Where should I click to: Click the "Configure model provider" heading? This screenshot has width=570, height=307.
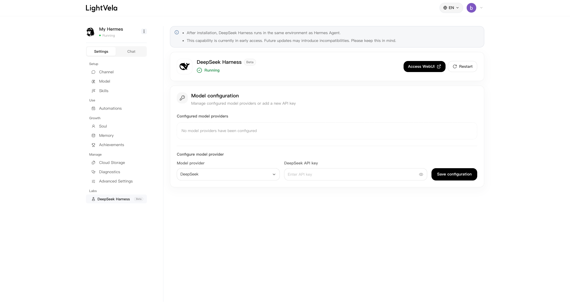(x=200, y=154)
